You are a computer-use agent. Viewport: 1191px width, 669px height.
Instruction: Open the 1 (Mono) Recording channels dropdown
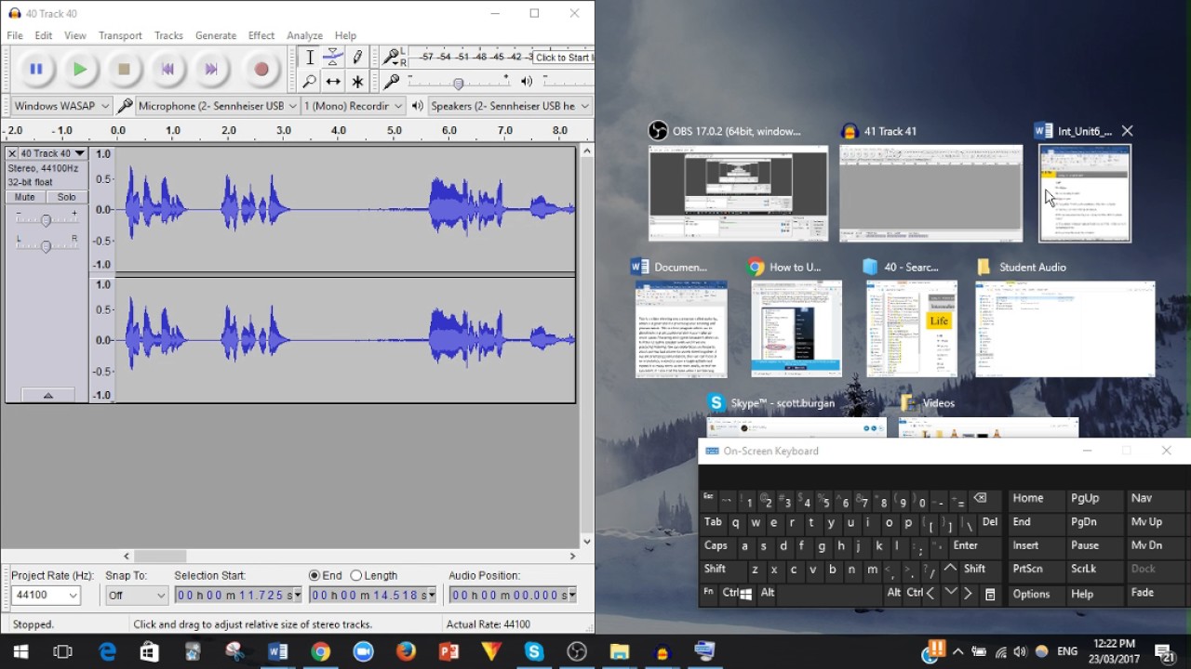tap(353, 106)
